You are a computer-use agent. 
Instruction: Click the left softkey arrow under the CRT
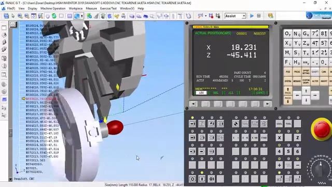click(193, 104)
